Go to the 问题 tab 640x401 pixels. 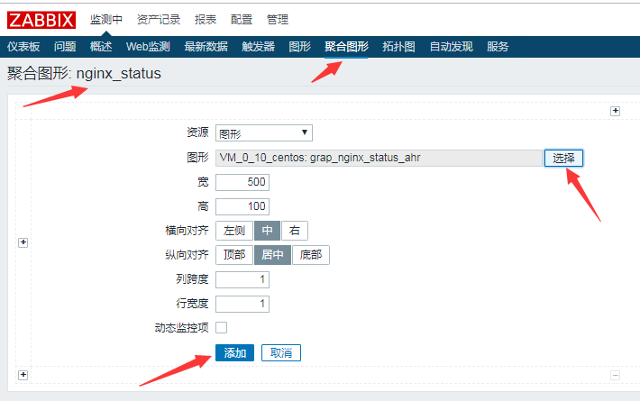[65, 47]
